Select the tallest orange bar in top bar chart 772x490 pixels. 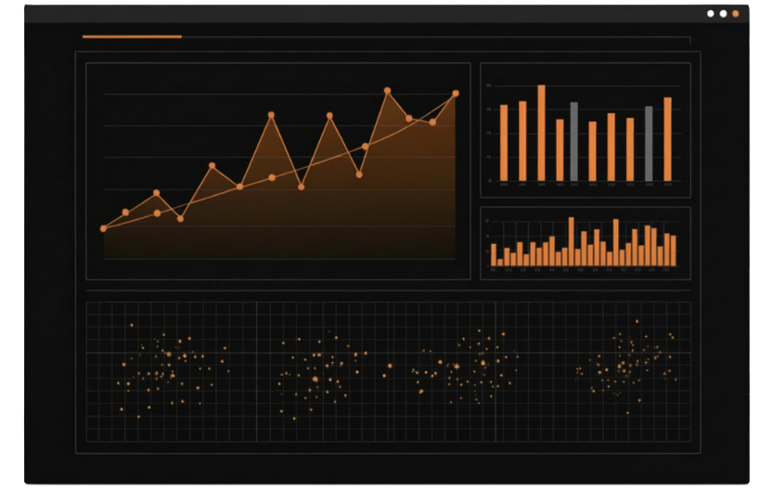click(541, 133)
